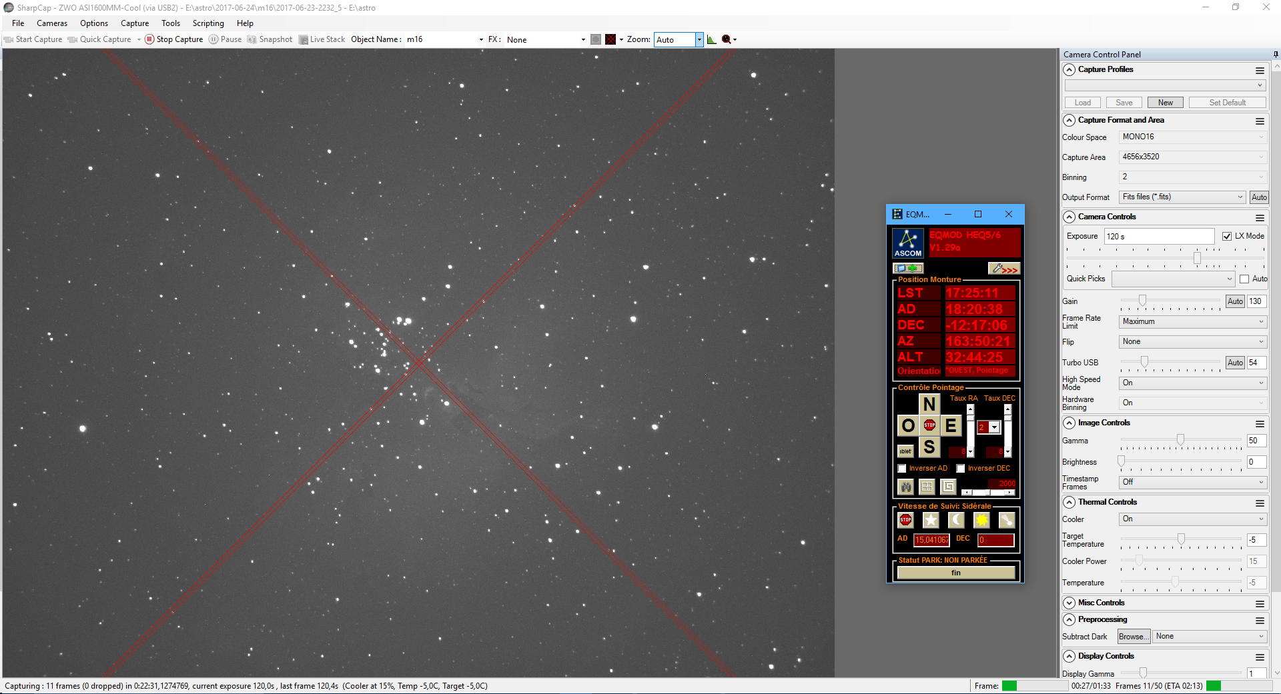Click the Quick Capture toolbar button
Screen dimensions: 1281x694
coord(101,39)
